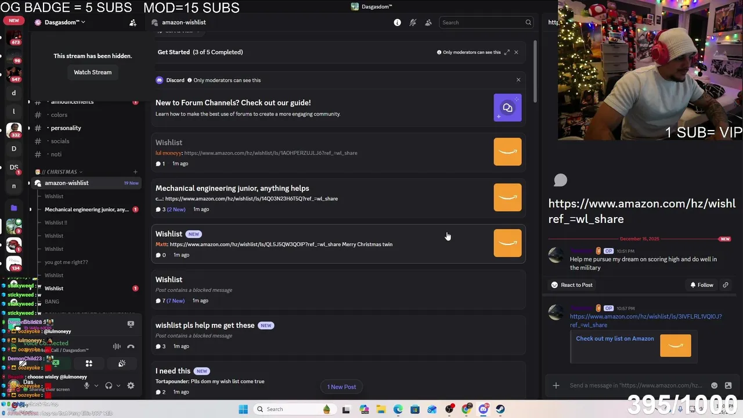Open Steam from the taskbar
Screen dimensions: 743x418
(x=500, y=409)
